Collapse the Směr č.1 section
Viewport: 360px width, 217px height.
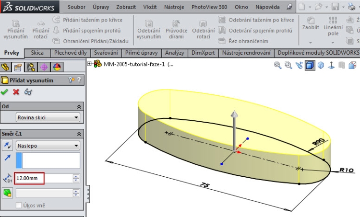point(79,134)
